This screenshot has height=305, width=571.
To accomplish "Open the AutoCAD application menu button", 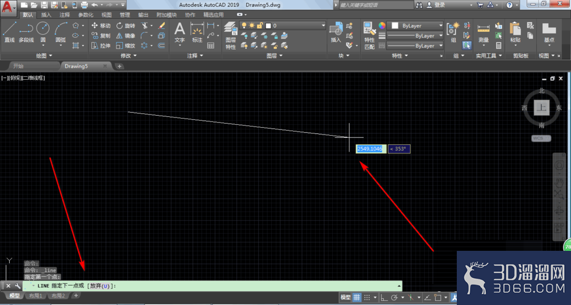I will pos(8,7).
